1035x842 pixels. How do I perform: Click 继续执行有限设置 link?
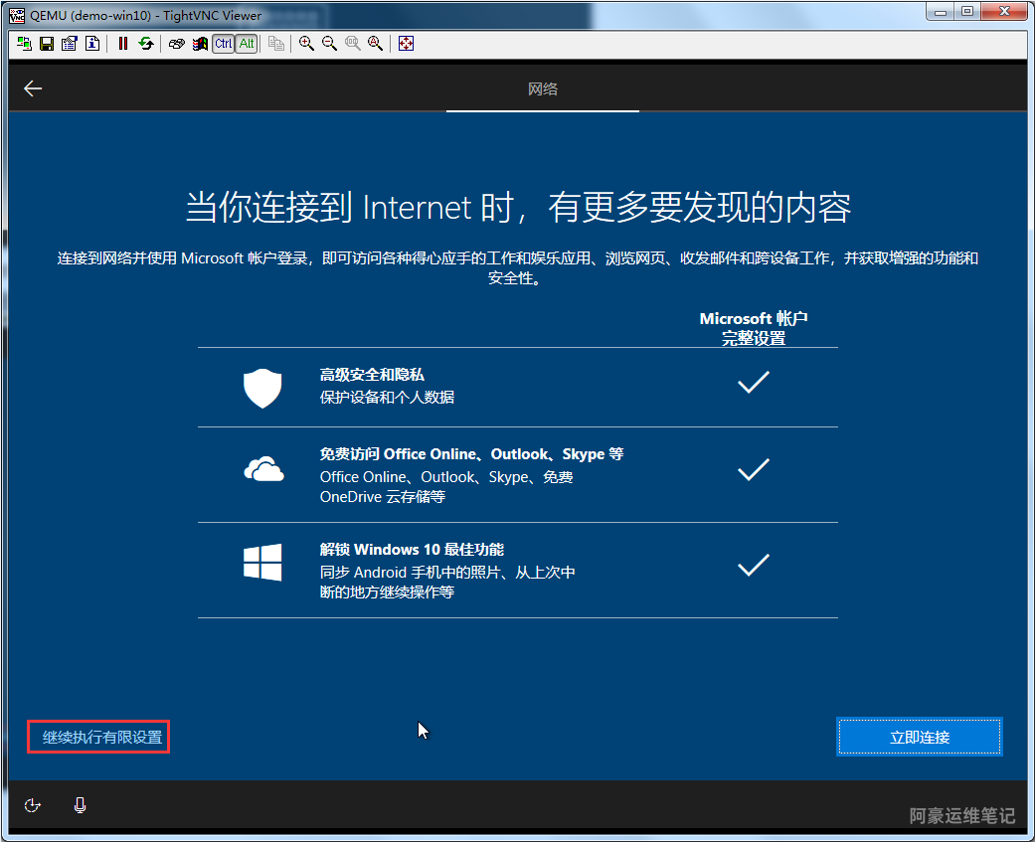point(102,737)
